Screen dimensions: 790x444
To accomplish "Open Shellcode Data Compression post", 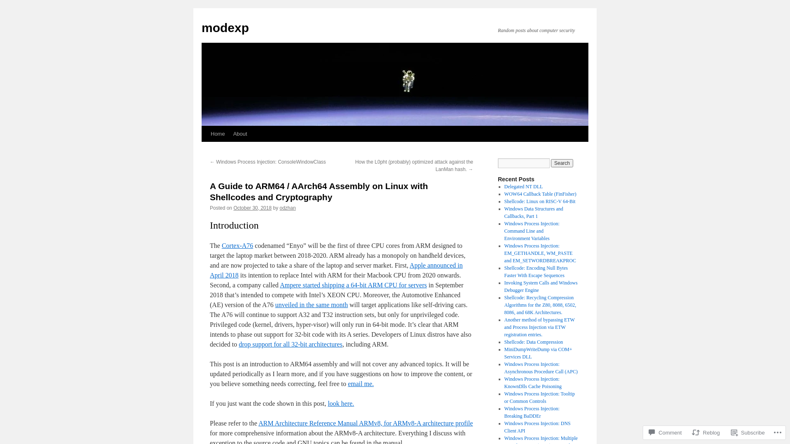I will pyautogui.click(x=533, y=342).
